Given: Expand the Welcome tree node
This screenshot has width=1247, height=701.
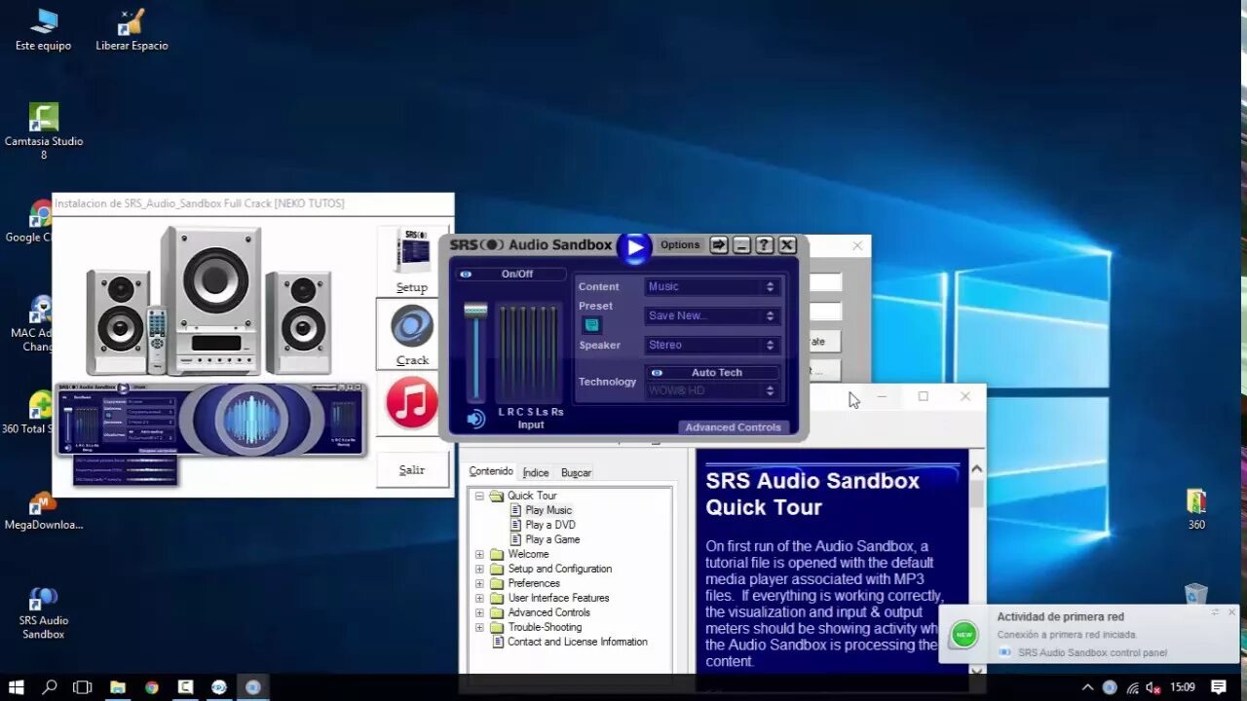Looking at the screenshot, I should pos(479,554).
